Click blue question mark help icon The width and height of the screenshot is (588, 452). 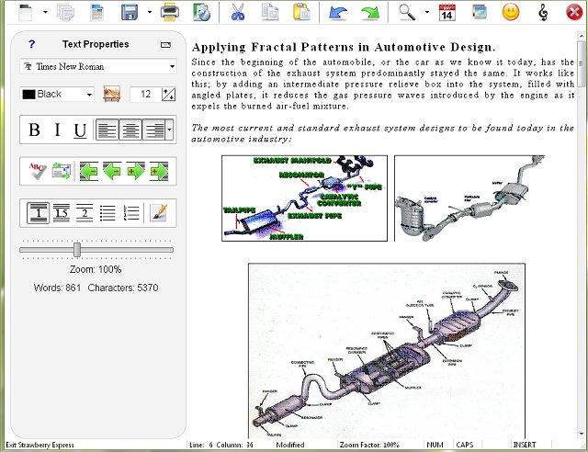[31, 44]
